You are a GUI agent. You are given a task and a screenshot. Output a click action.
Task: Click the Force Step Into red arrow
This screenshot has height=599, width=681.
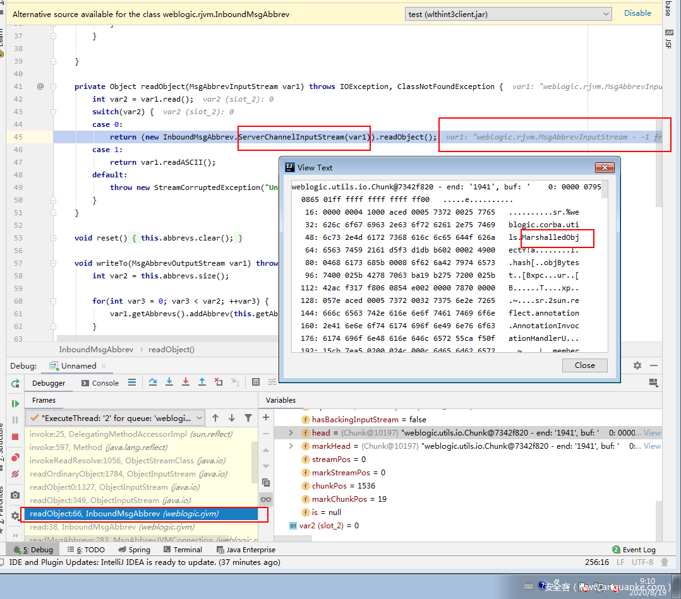tap(186, 383)
